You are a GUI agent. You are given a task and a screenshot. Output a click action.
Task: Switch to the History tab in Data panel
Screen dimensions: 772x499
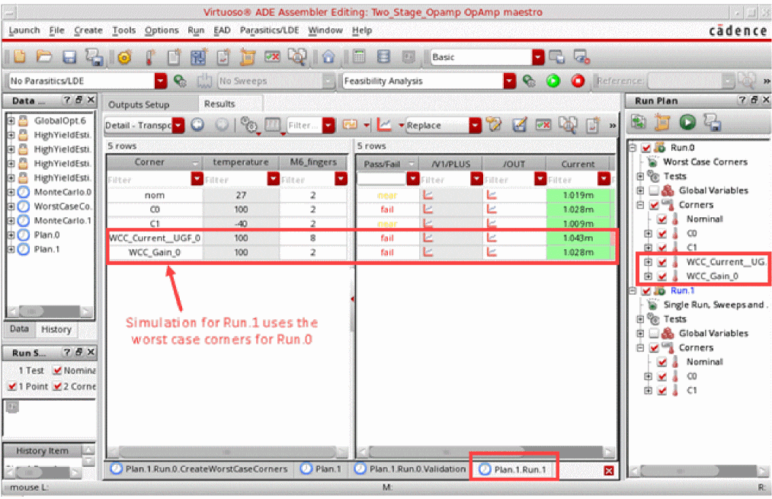pyautogui.click(x=56, y=329)
